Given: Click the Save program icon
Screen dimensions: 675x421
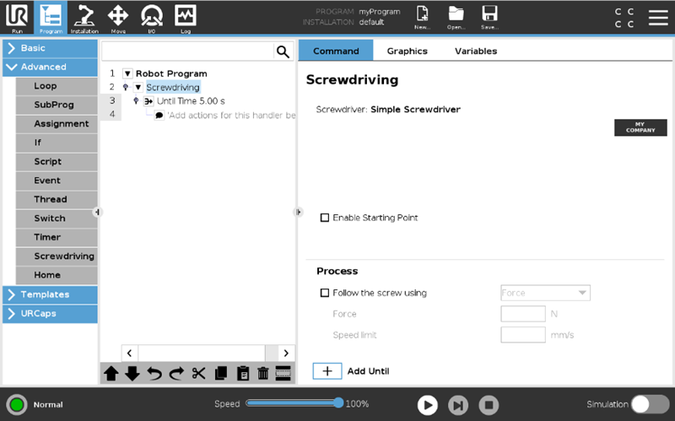Looking at the screenshot, I should [x=489, y=16].
